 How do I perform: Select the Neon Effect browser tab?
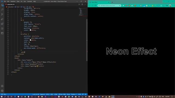pyautogui.click(x=99, y=2)
